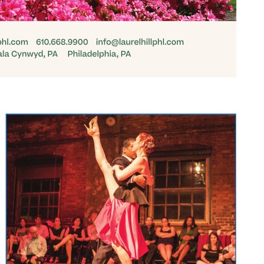This screenshot has width=264, height=264.
Task: Click the round alarm bell on brick wall
Action: (110, 122)
